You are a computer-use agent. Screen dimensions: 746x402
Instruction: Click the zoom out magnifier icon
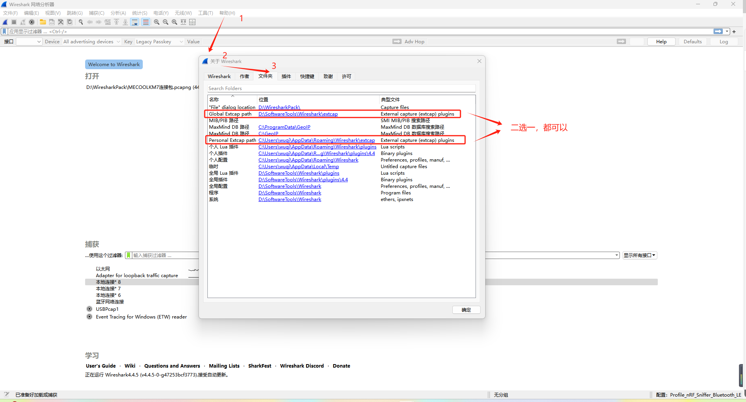(x=166, y=22)
